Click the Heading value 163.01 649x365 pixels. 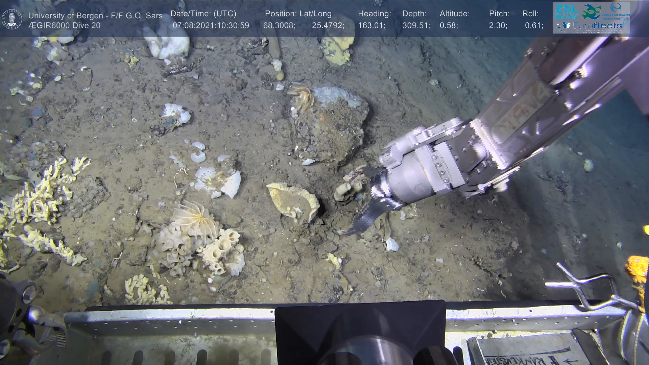[x=371, y=25]
